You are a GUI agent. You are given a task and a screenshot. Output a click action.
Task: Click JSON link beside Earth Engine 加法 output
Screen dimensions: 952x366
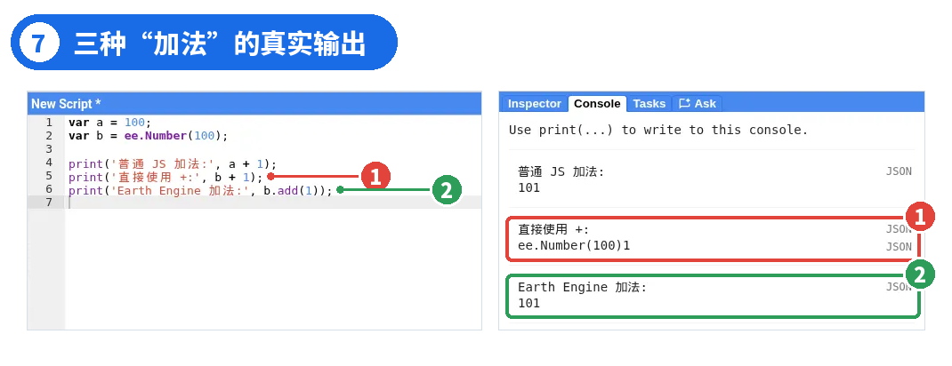point(899,287)
